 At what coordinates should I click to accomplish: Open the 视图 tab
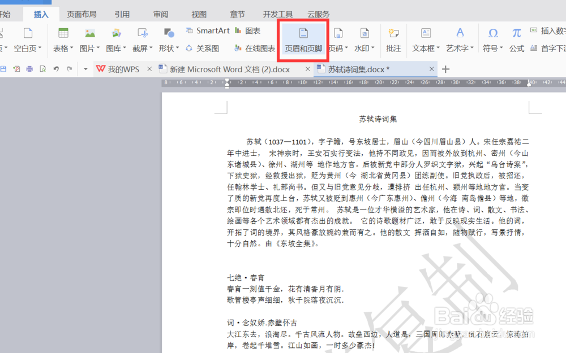199,15
